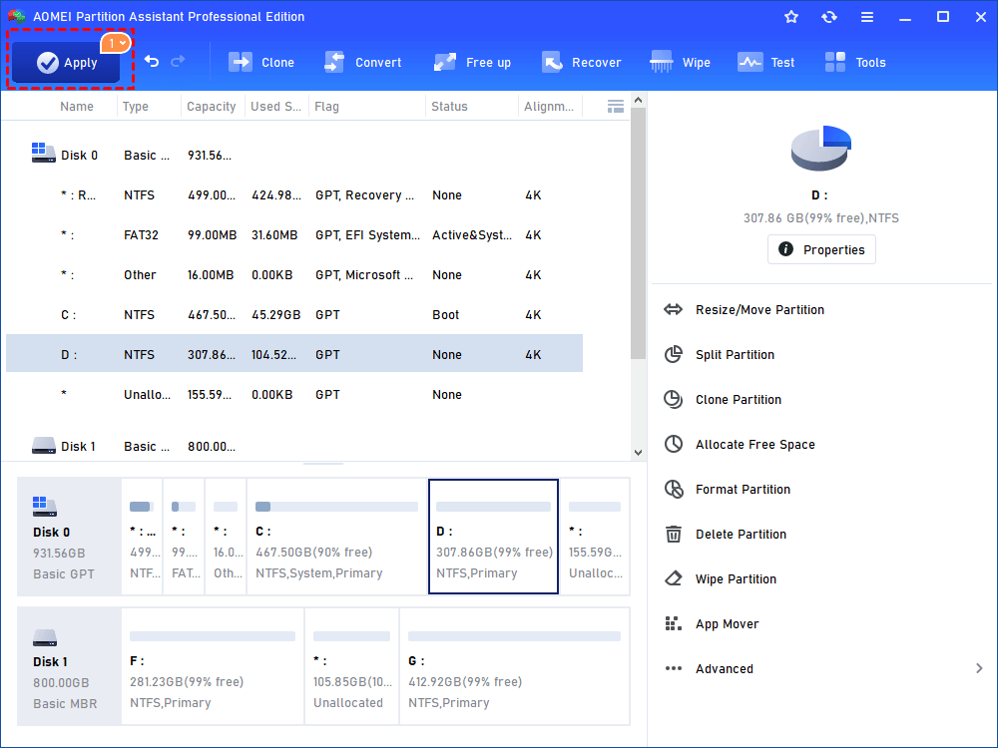
Task: Click the star favorite icon
Action: coord(791,17)
